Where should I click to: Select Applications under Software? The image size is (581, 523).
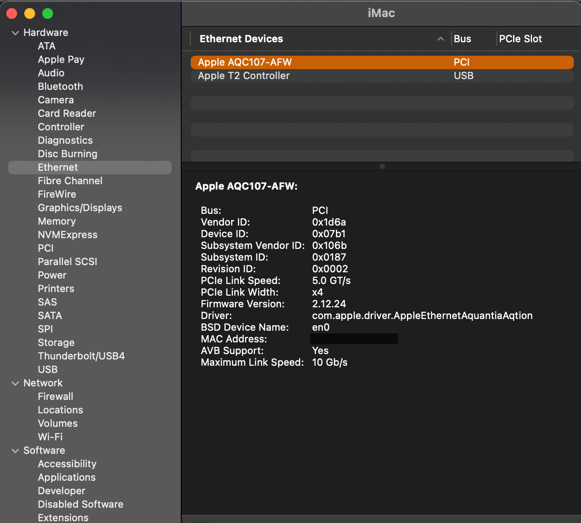pyautogui.click(x=67, y=478)
